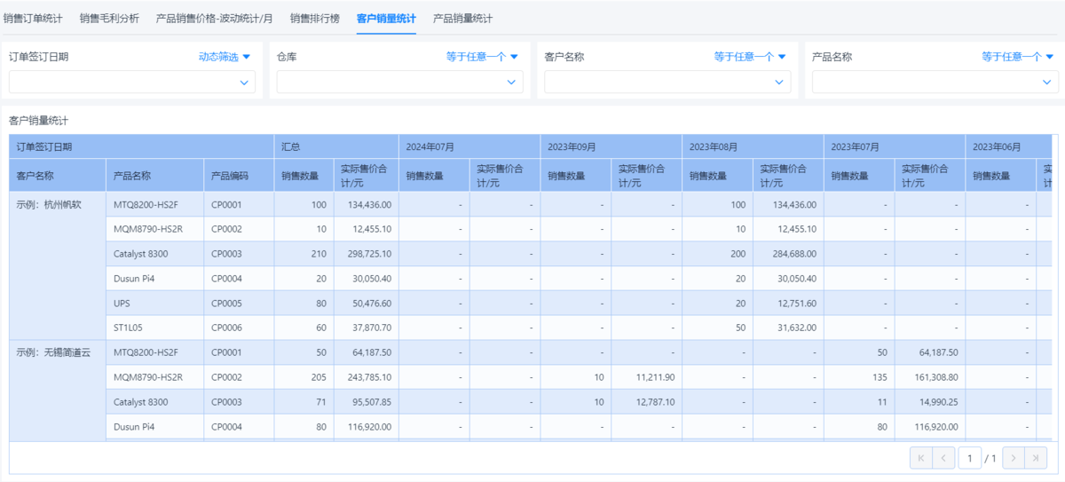Select the 客户销量统计 tab
The image size is (1065, 482).
coord(386,18)
